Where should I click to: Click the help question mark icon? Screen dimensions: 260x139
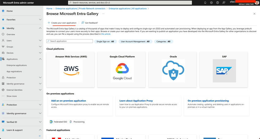click(x=217, y=2)
